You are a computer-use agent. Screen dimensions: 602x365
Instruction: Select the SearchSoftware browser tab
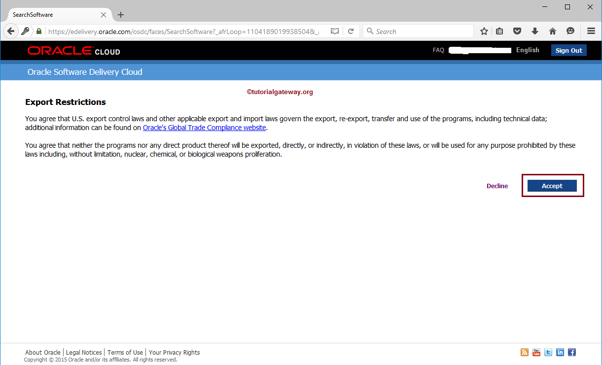59,15
